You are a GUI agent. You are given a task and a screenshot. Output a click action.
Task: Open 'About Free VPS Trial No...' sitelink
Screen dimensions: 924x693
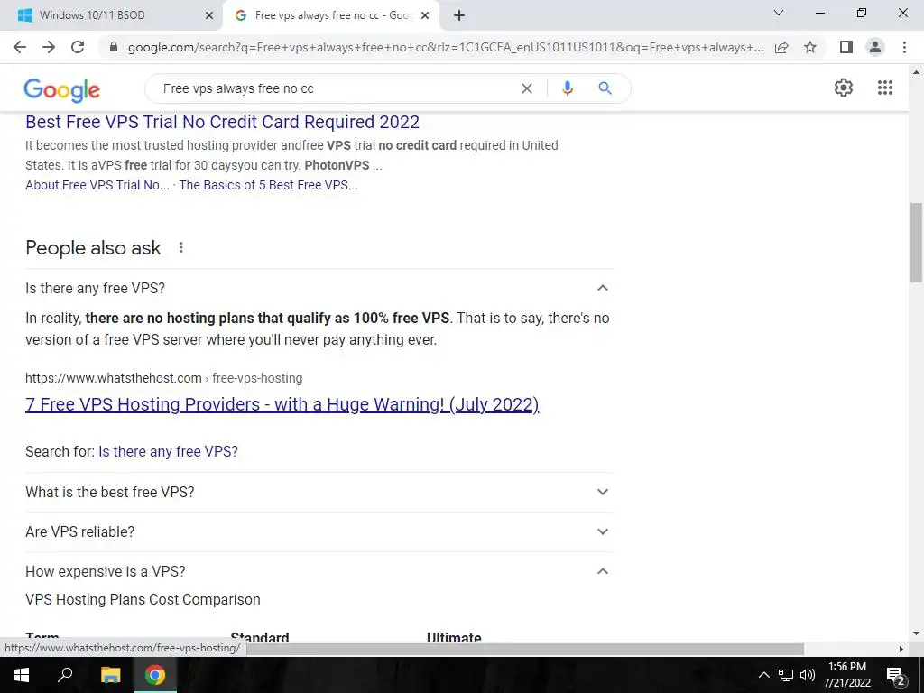tap(97, 185)
